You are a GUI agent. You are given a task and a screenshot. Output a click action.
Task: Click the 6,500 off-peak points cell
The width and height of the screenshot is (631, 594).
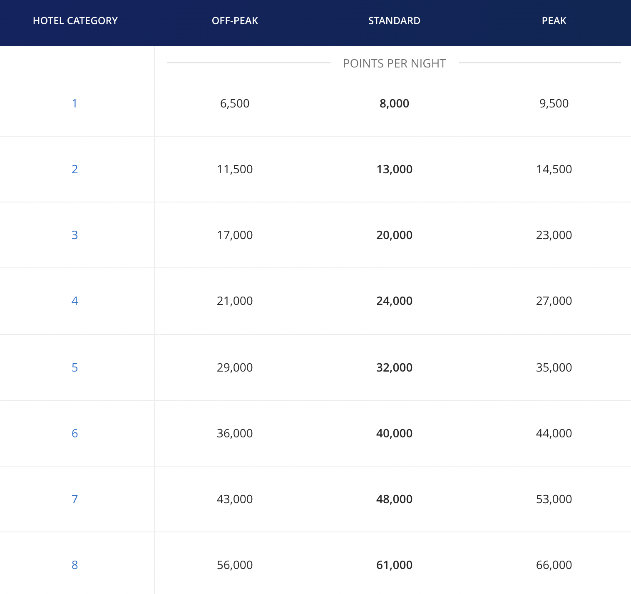pos(235,103)
